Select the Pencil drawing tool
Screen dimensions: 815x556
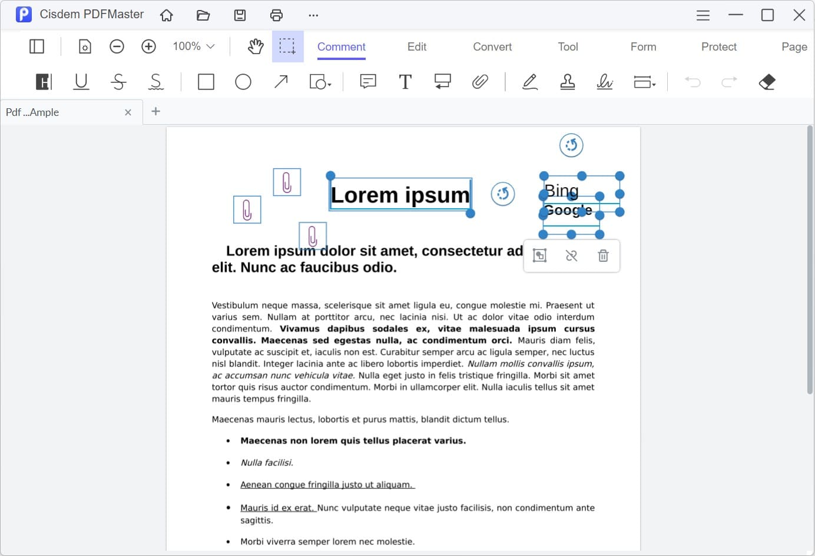[529, 82]
